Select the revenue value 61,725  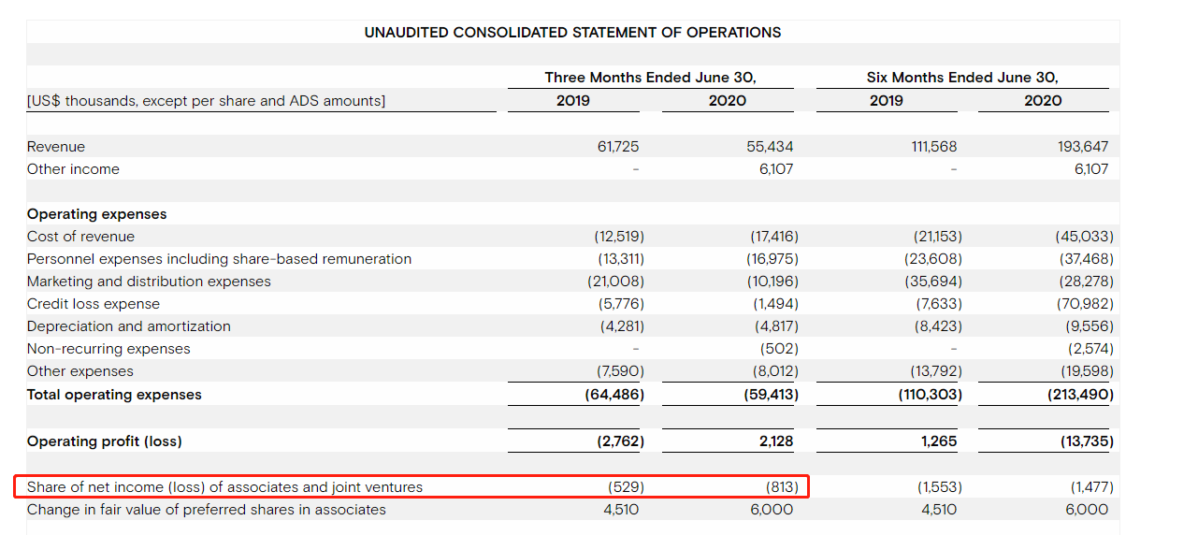tap(617, 147)
